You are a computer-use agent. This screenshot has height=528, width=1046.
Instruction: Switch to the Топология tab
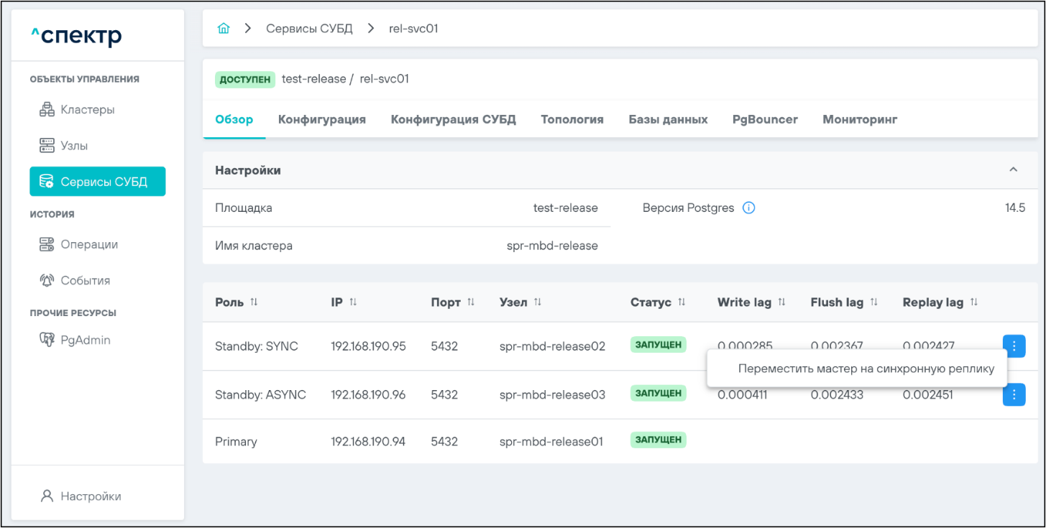tap(572, 119)
